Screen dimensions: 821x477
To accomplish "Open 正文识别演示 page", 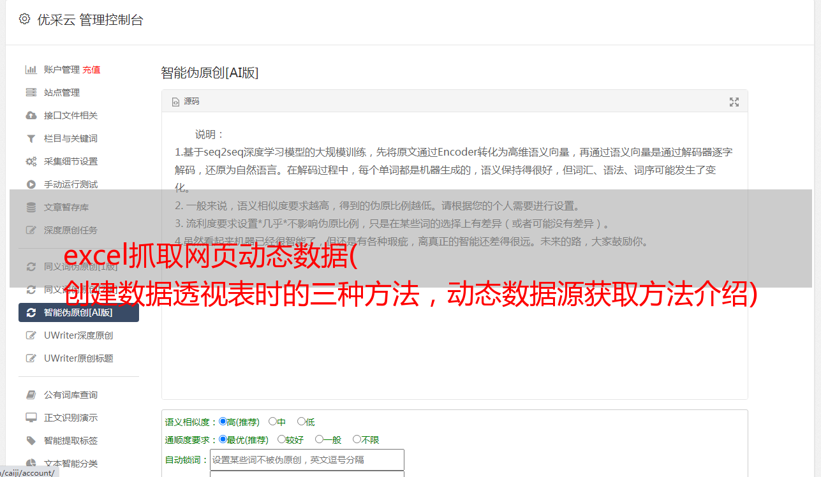I will pos(71,418).
